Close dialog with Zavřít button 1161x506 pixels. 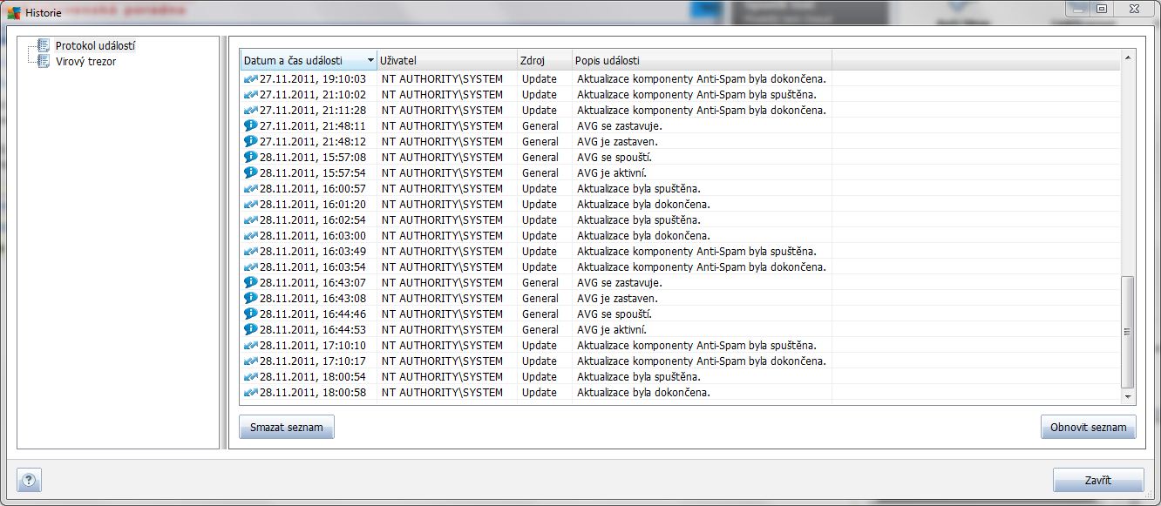click(1097, 481)
